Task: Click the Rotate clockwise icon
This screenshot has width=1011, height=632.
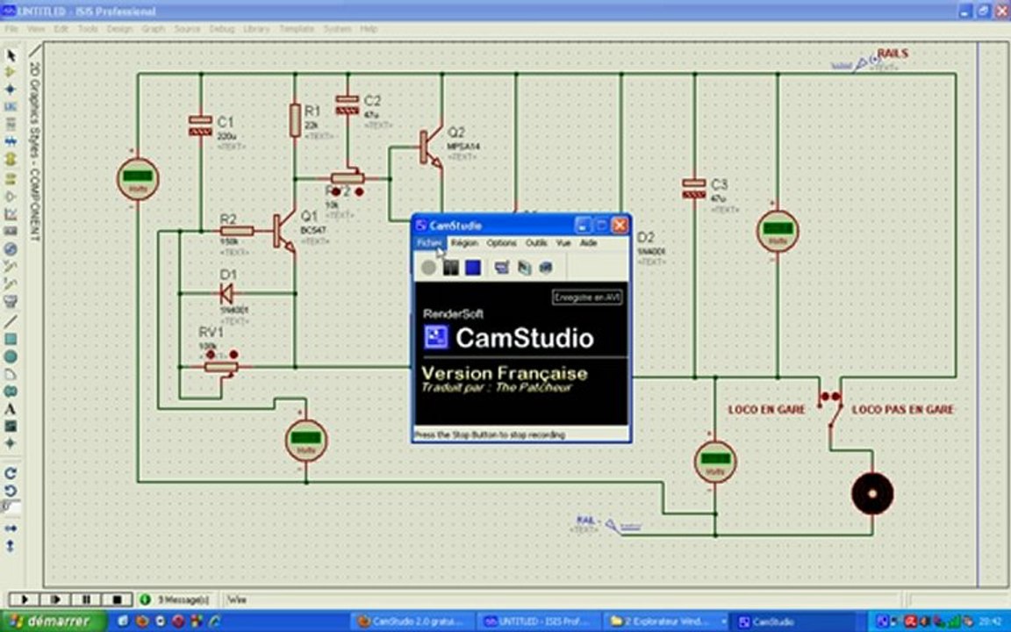Action: pyautogui.click(x=11, y=473)
